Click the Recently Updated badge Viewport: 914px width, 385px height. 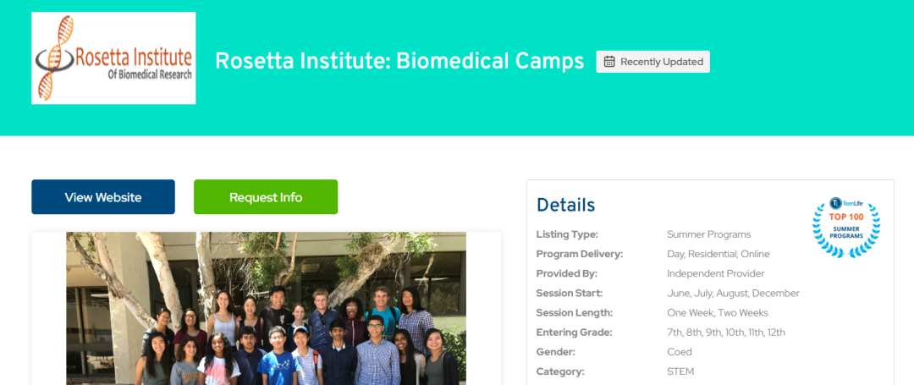[652, 62]
